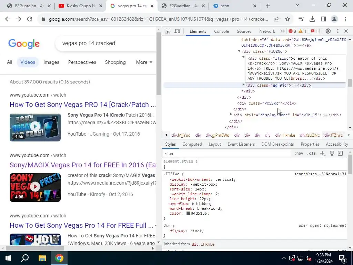Image resolution: width=353 pixels, height=265 pixels.
Task: Expand the div class gqF9jc node
Action: click(x=243, y=85)
